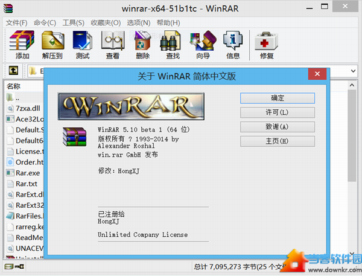Click the 致谢(A) acknowledgments button
The height and width of the screenshot is (276, 362).
point(278,127)
